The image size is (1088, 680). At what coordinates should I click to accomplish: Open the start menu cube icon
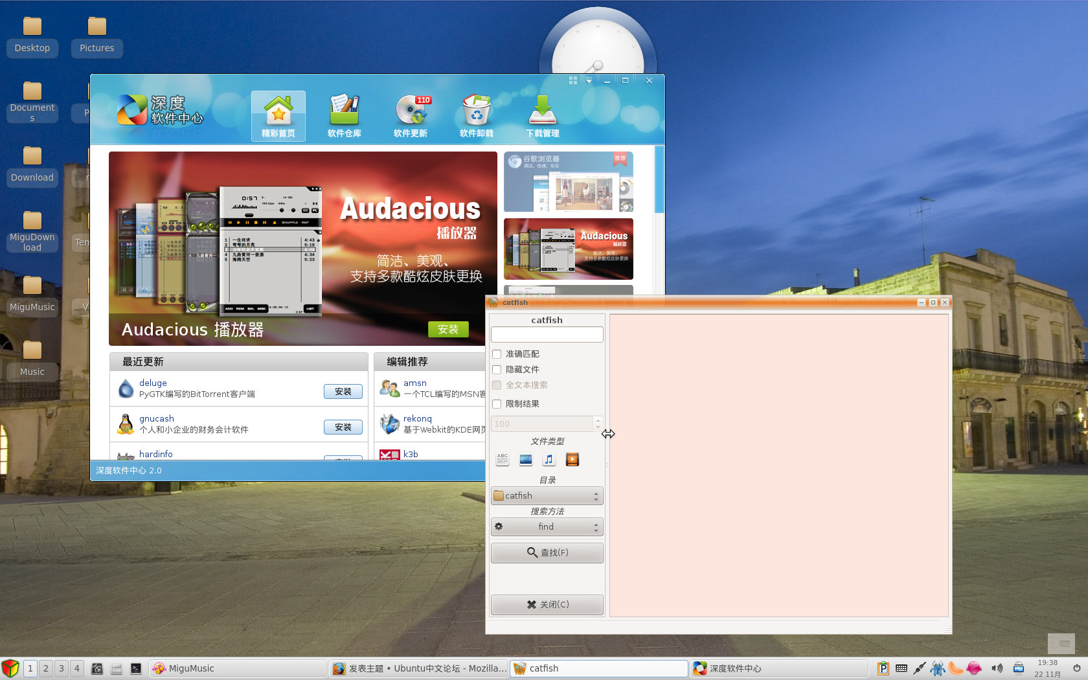tap(10, 668)
